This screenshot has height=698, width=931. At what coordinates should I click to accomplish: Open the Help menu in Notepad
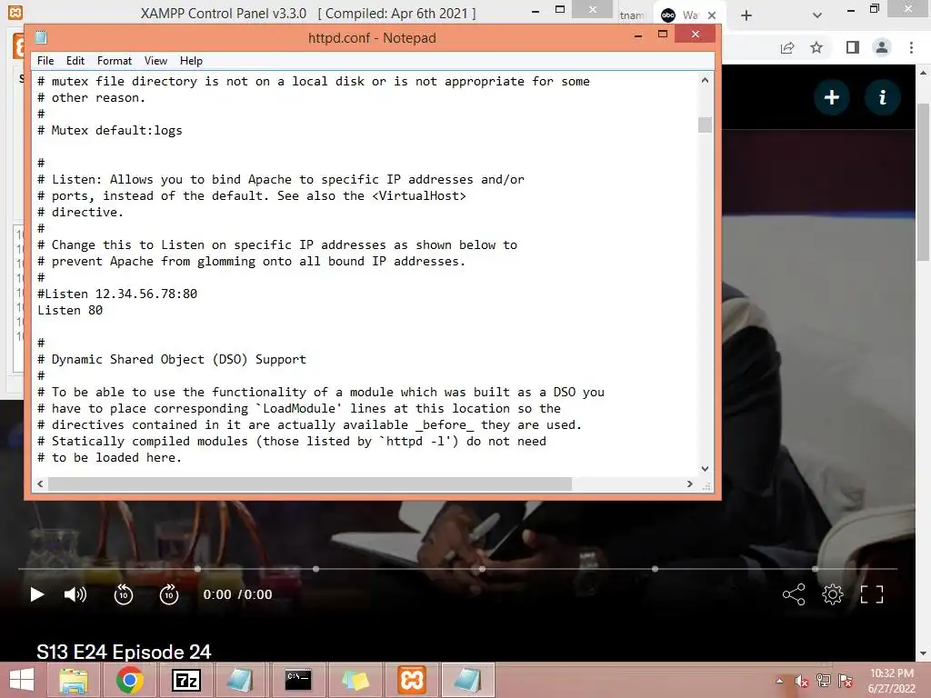tap(191, 61)
